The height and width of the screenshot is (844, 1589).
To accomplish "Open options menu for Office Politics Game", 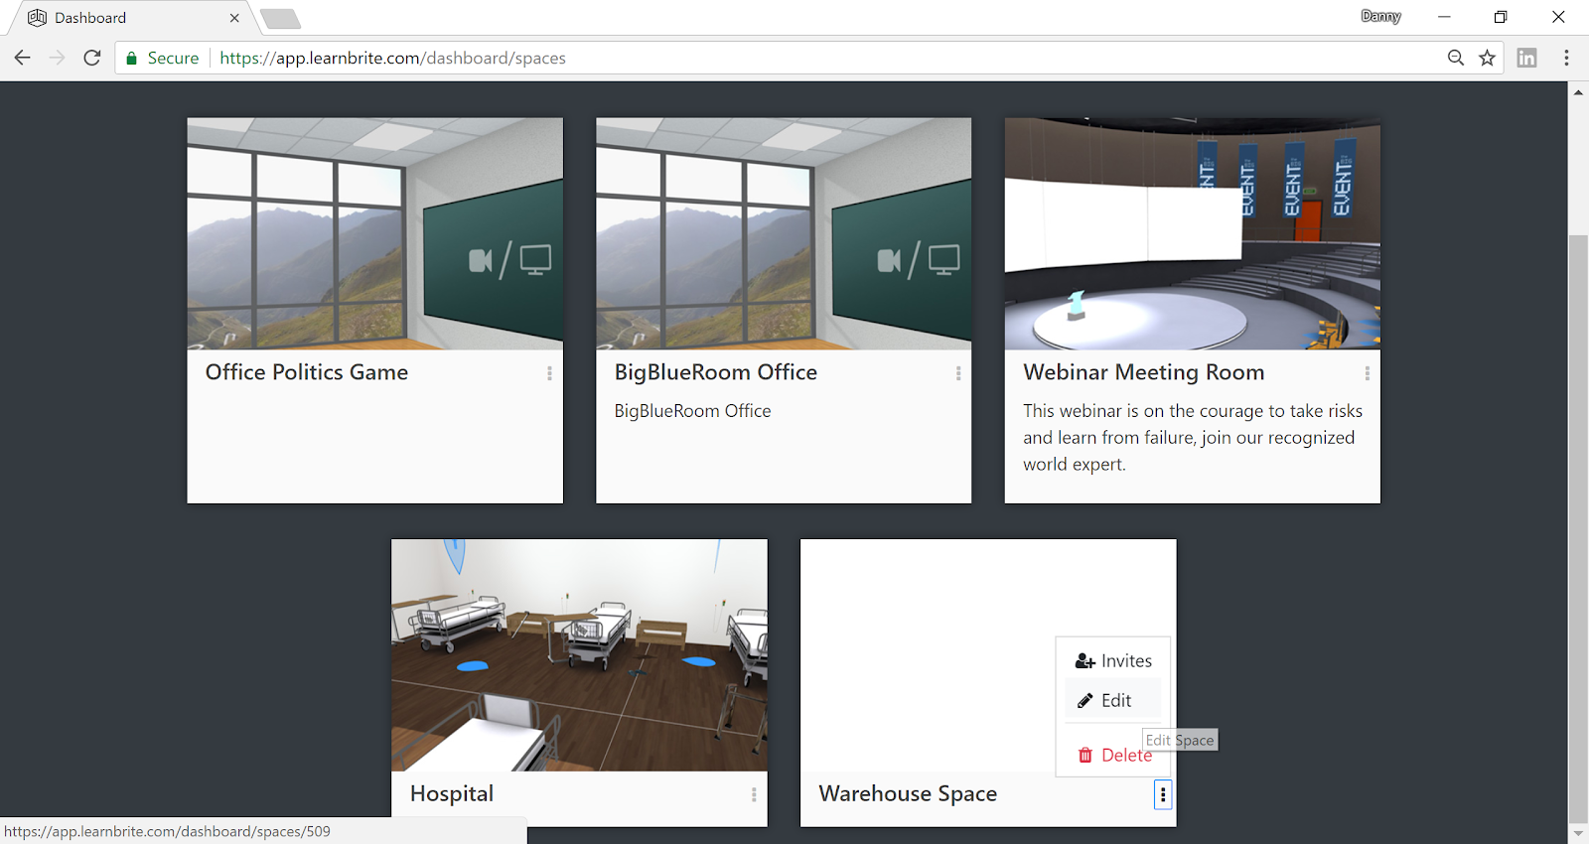I will 549,373.
